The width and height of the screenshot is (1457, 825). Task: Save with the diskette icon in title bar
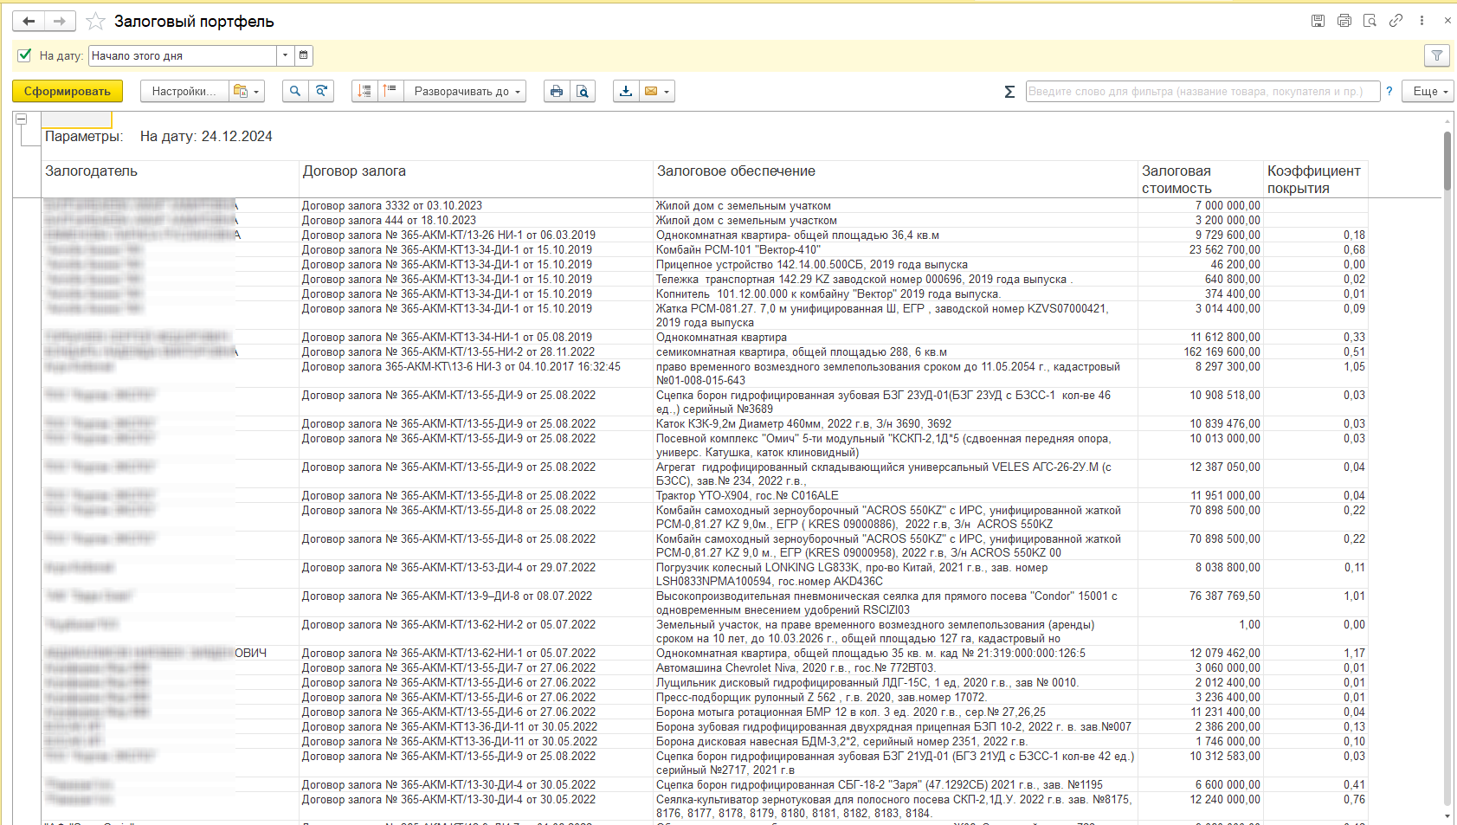[1318, 21]
